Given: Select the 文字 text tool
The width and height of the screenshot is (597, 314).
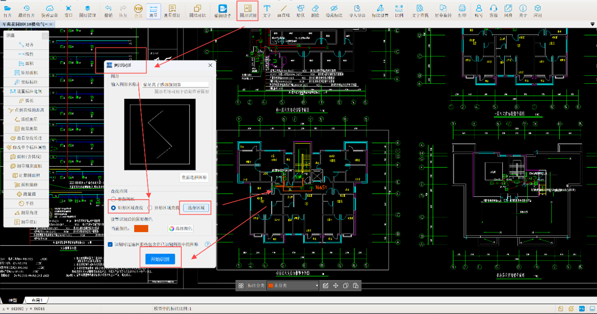Looking at the screenshot, I should 267,10.
